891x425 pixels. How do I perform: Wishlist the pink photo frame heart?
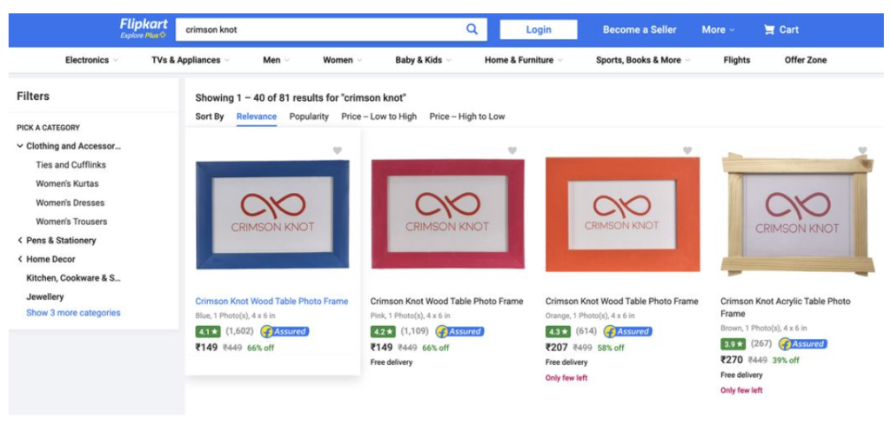click(x=512, y=151)
